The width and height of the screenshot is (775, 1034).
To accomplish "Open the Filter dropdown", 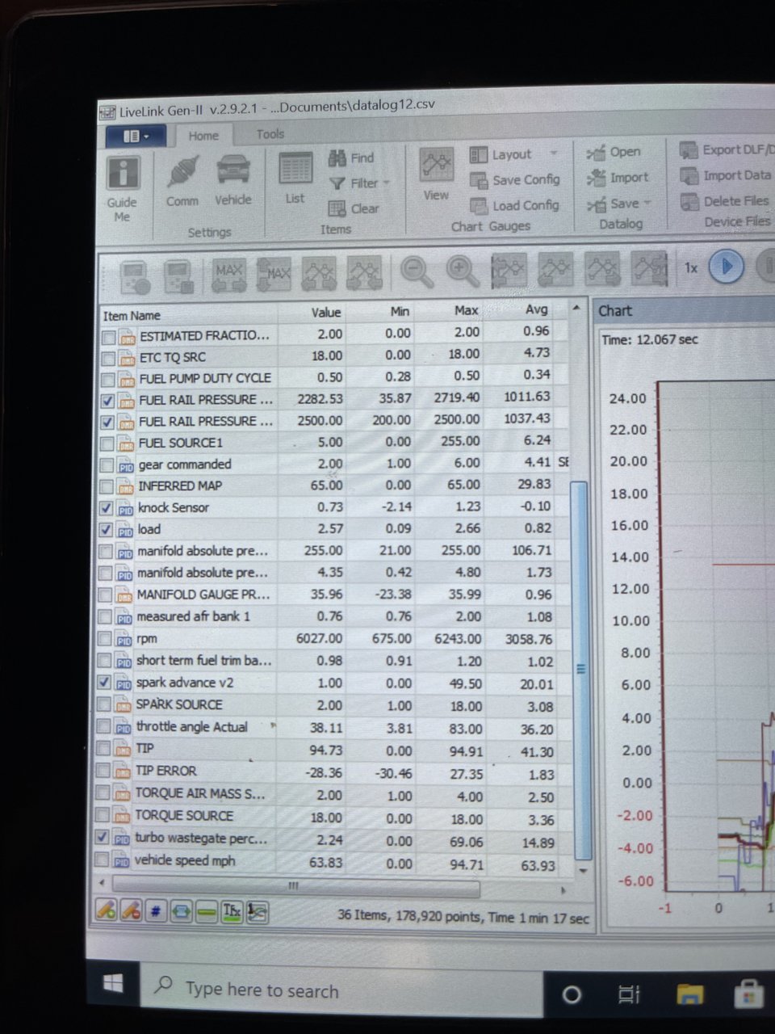I will click(359, 183).
